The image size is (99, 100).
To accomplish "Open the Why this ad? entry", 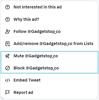I will (49, 19).
